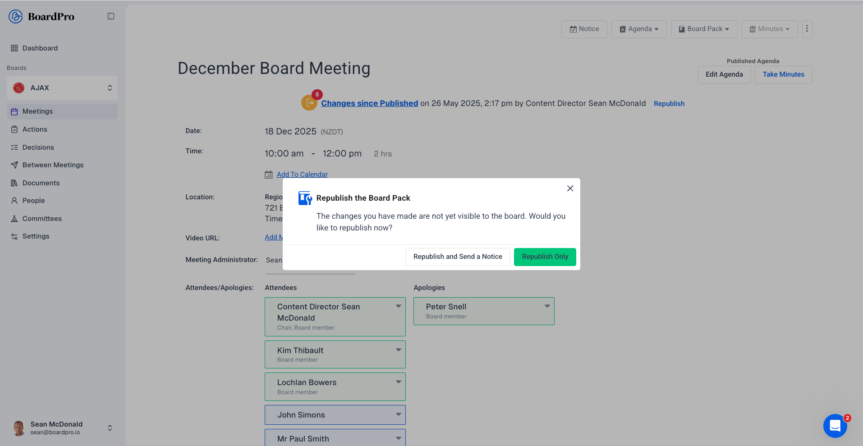This screenshot has height=446, width=863.
Task: Collapse the sidebar with the panel icon
Action: [x=111, y=16]
